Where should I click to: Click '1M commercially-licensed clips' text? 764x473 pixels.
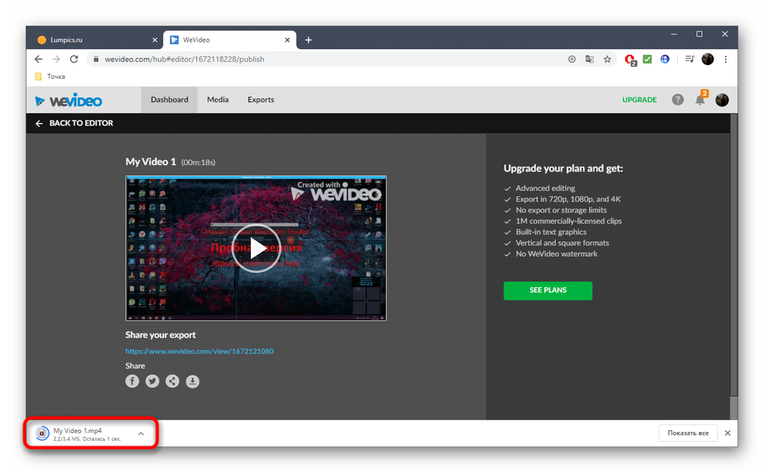pos(569,221)
